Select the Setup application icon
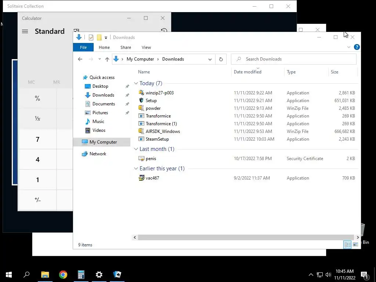 click(x=141, y=100)
